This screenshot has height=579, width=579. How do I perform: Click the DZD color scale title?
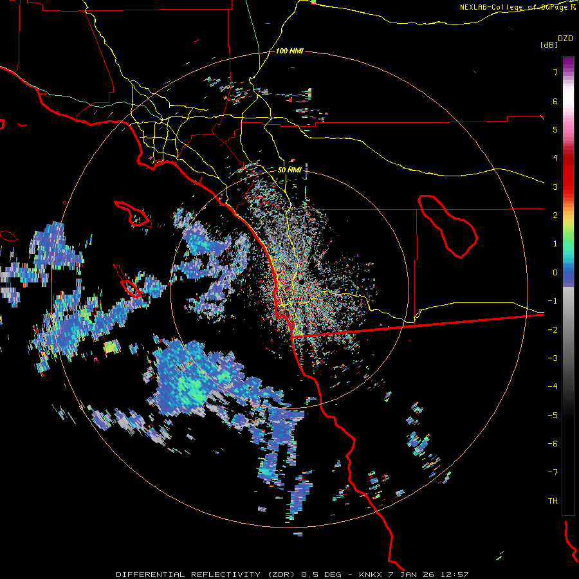tap(565, 39)
